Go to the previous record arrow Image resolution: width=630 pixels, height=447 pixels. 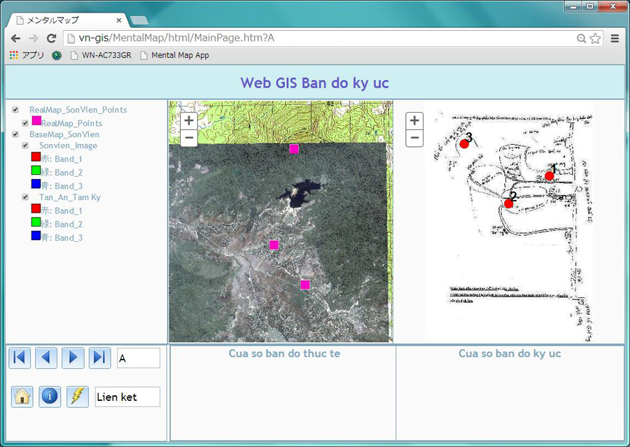(x=46, y=357)
